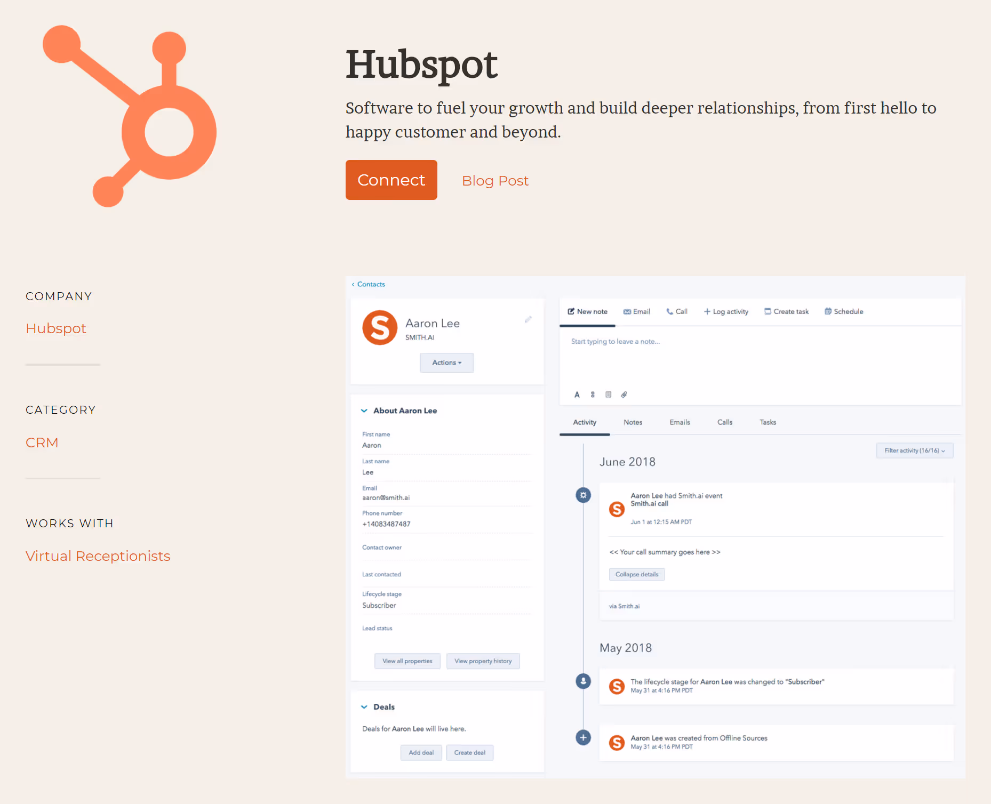Select the Call action tab
The height and width of the screenshot is (804, 991).
pos(677,311)
